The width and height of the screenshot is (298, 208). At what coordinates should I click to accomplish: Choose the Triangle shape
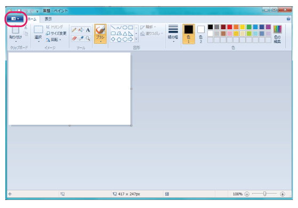[125, 34]
